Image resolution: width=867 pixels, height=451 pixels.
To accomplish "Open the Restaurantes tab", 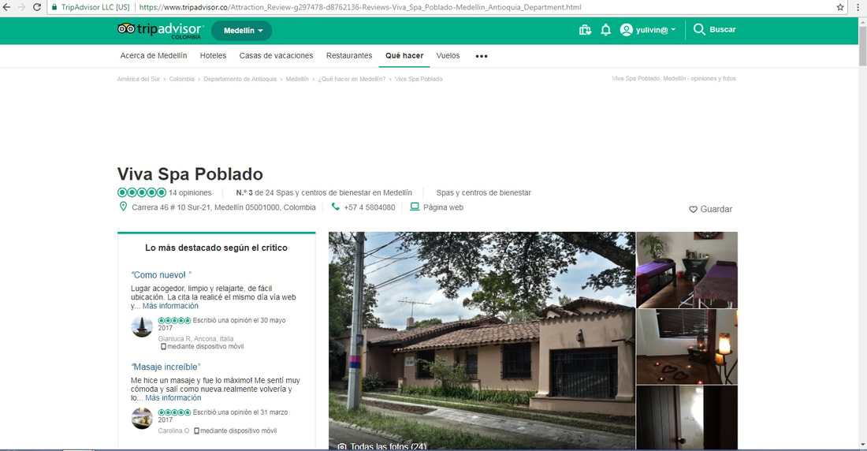I will click(x=349, y=56).
